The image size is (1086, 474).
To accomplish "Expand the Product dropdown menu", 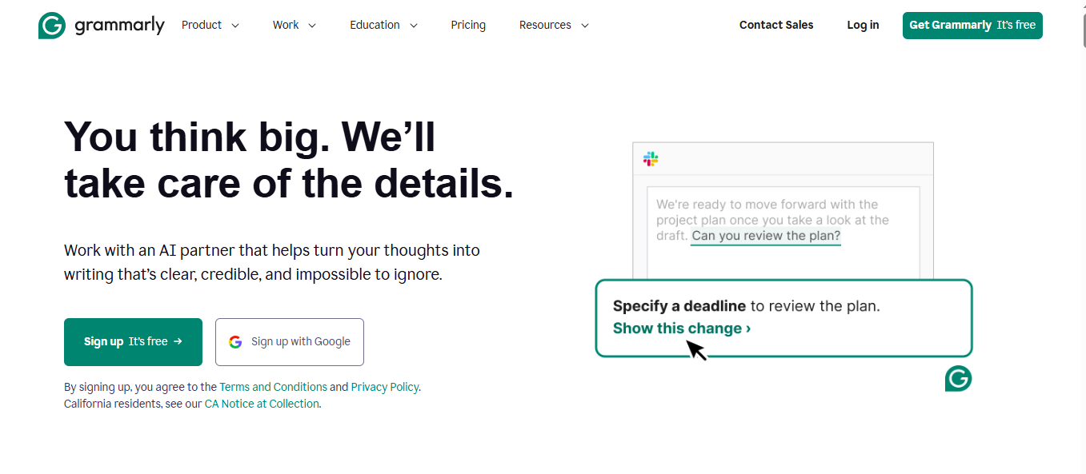I will (210, 25).
